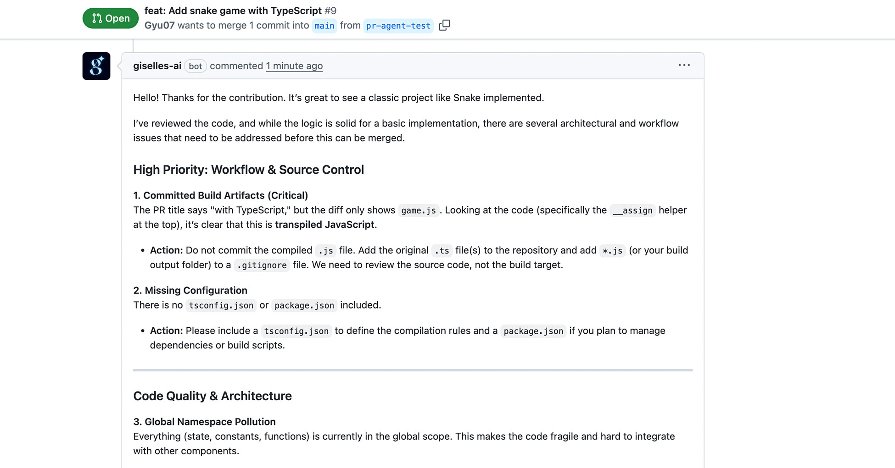The height and width of the screenshot is (468, 895).
Task: Click the 'Code Quality & Architecture' heading
Action: pyautogui.click(x=212, y=396)
